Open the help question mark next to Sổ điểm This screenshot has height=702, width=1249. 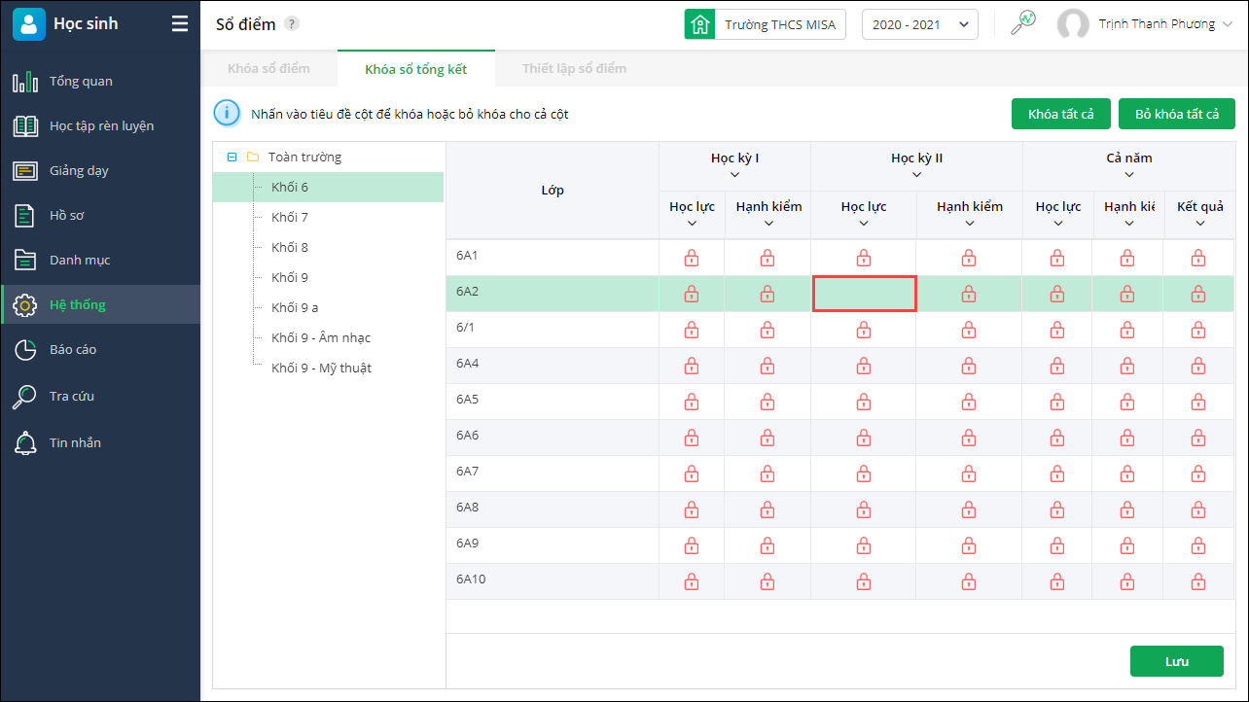pyautogui.click(x=292, y=24)
